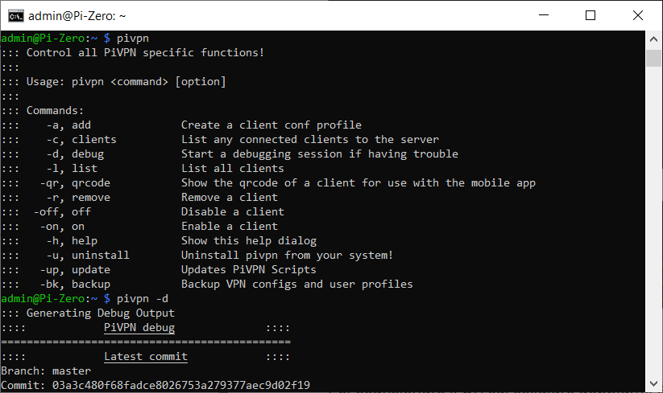Click the "Usage: pivpn <command> [option]" line
Image resolution: width=663 pixels, height=393 pixels.
(126, 81)
